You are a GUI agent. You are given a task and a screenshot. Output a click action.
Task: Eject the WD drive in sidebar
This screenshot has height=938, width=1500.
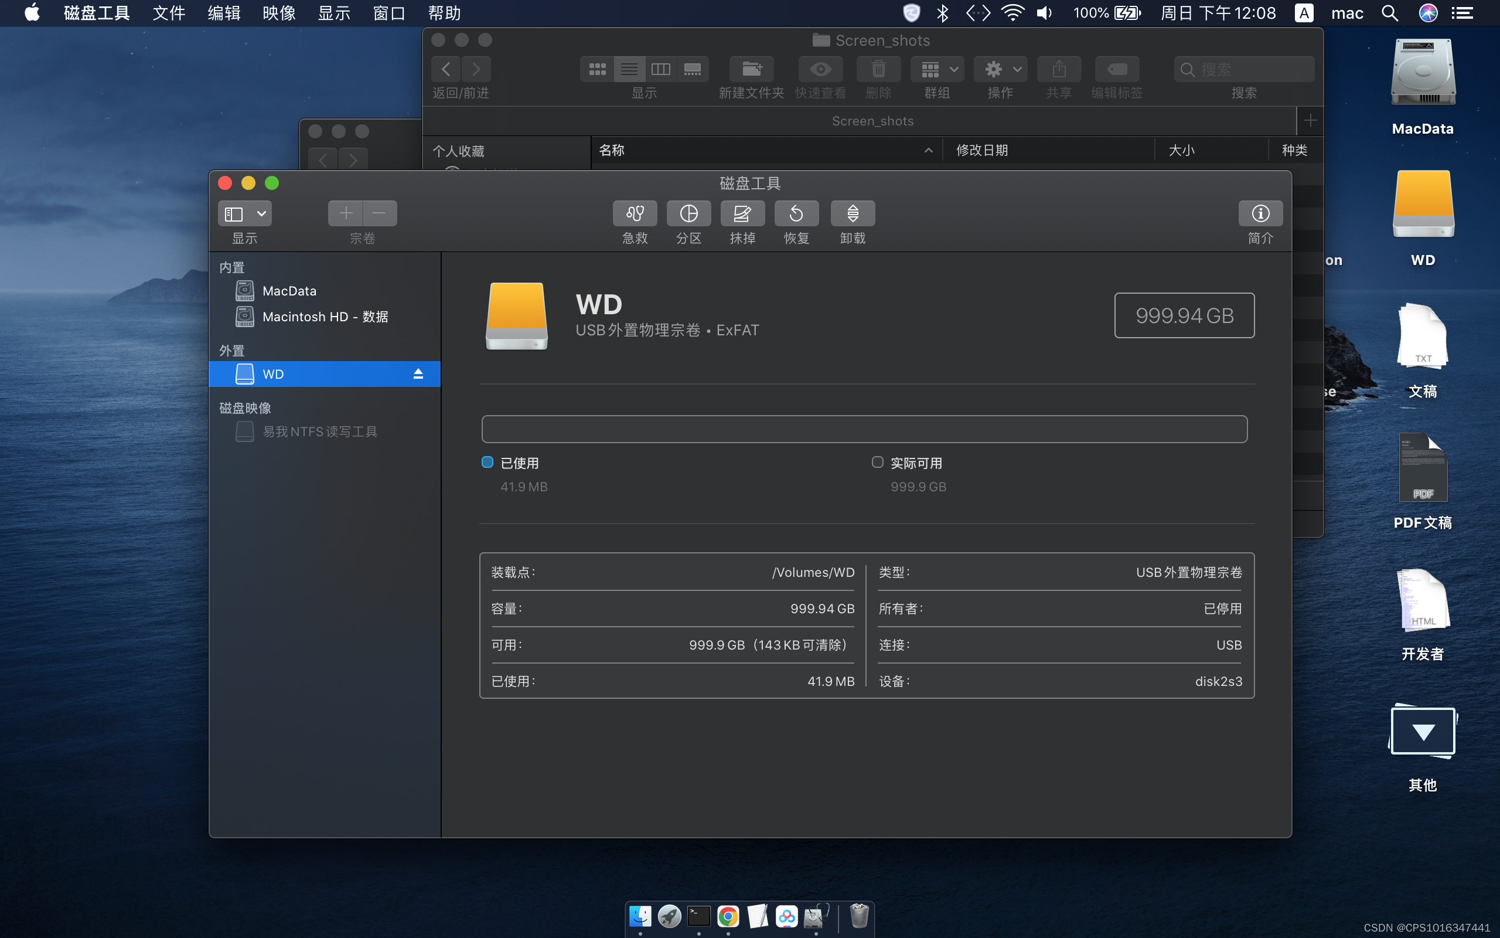(418, 373)
